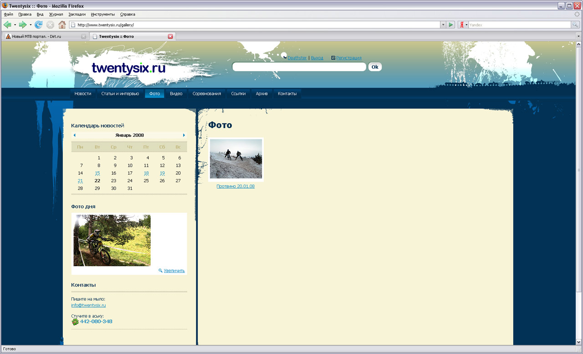This screenshot has width=583, height=354.
Task: Open the Правка menu
Action: tap(25, 15)
